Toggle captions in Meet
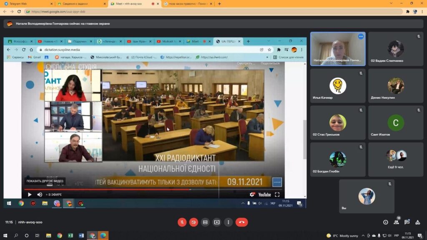Screen dimensions: 427x240 click(x=205, y=222)
